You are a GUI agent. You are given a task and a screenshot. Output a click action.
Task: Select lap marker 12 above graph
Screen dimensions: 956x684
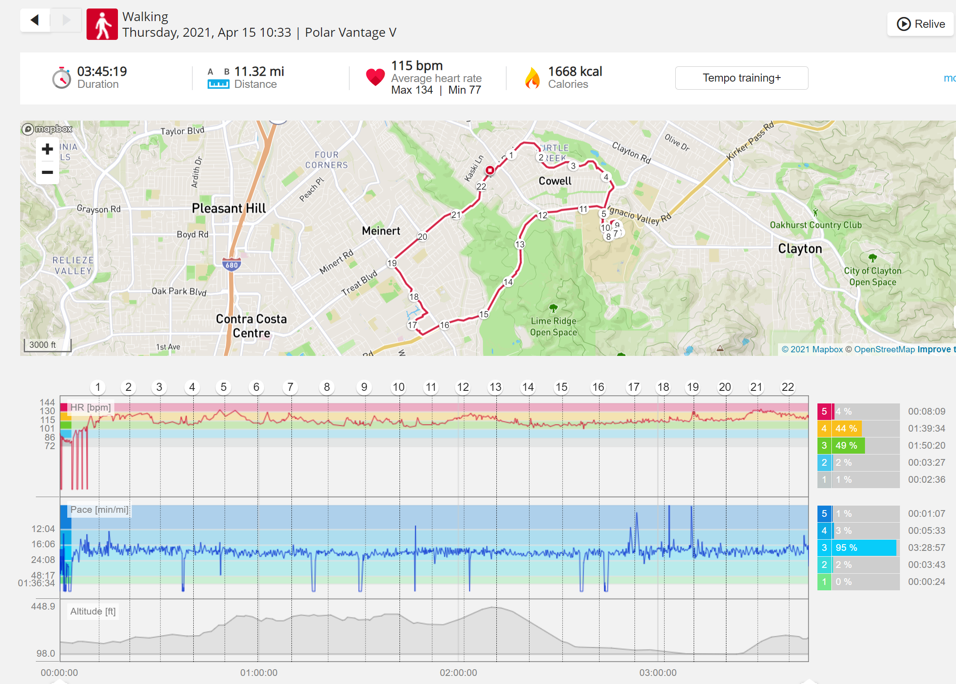click(x=463, y=387)
